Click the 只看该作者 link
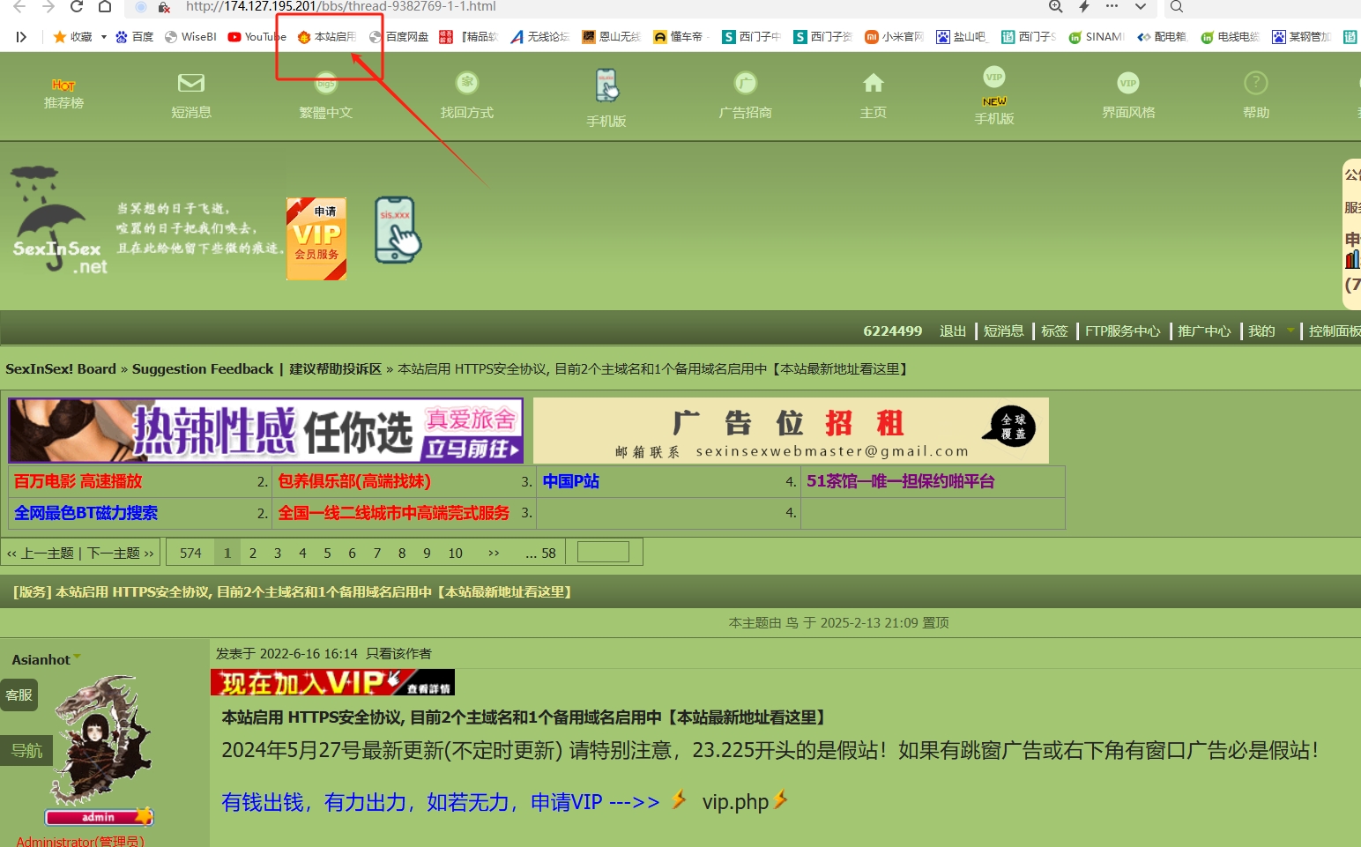The image size is (1361, 847). click(398, 654)
